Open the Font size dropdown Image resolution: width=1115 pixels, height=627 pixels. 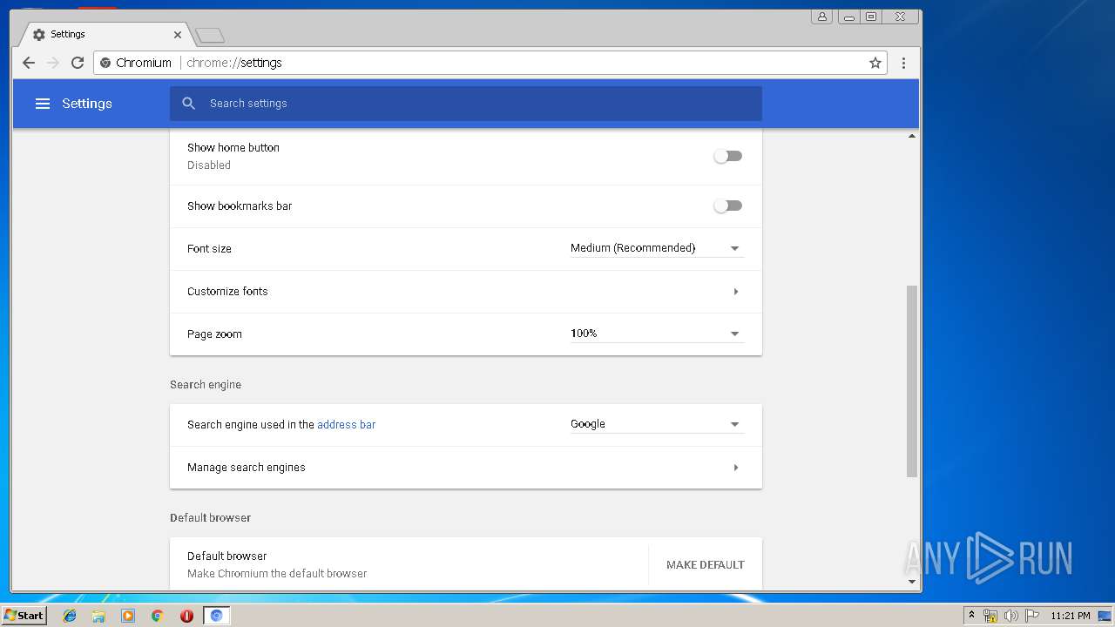pyautogui.click(x=657, y=248)
